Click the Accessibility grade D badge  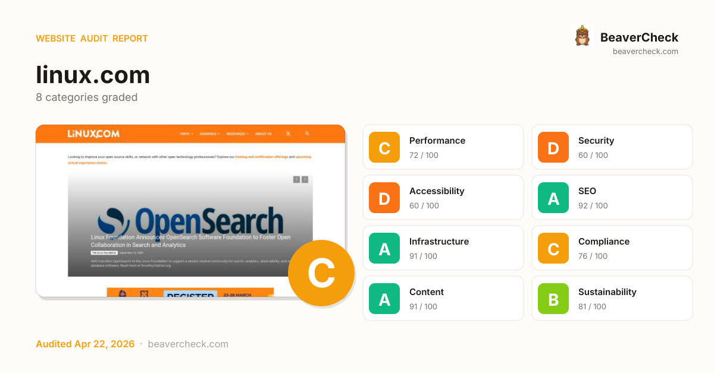point(384,198)
